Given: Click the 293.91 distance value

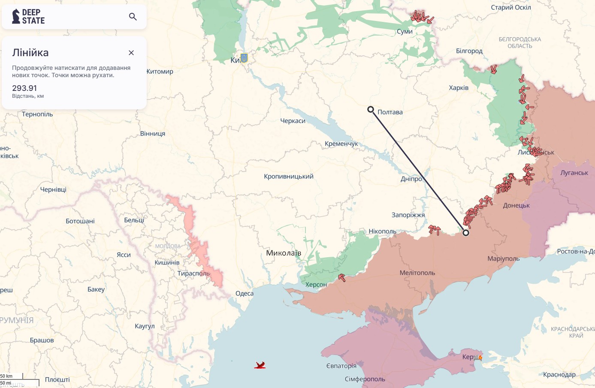Looking at the screenshot, I should [x=24, y=88].
